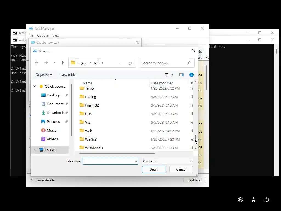The width and height of the screenshot is (281, 211).
Task: Click the pin icon beside Pictures
Action: [66, 121]
